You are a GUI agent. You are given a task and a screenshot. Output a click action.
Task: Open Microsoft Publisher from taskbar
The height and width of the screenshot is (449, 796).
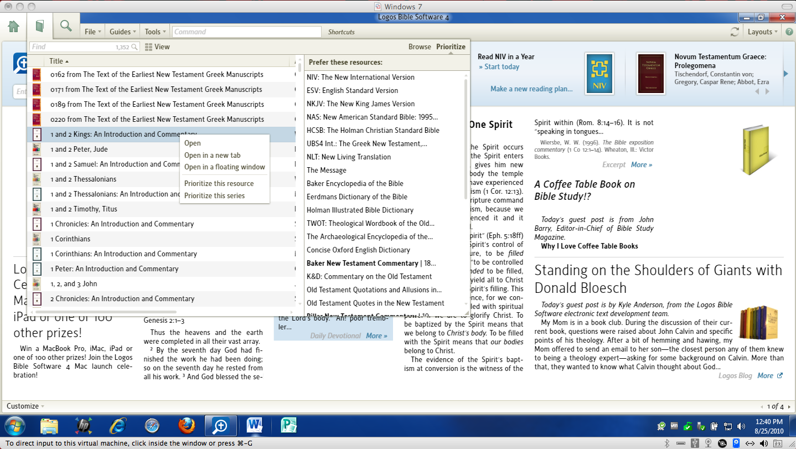[289, 425]
